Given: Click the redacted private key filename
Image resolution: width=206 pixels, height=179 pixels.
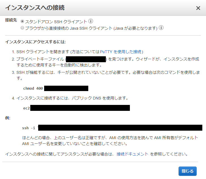Looking at the screenshot, I should coord(86,59).
